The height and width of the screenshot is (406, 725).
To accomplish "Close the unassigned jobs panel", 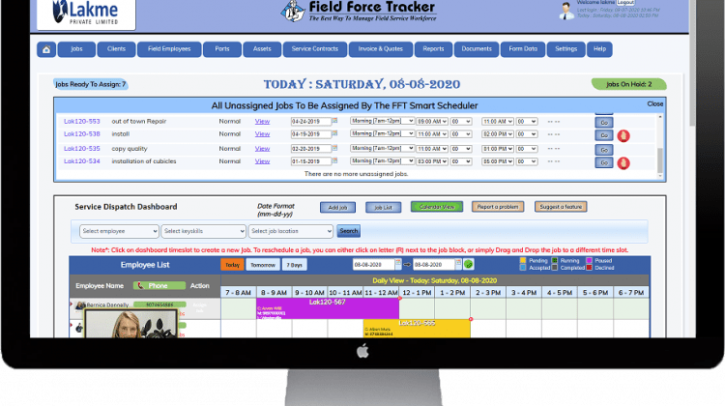I will (x=654, y=103).
